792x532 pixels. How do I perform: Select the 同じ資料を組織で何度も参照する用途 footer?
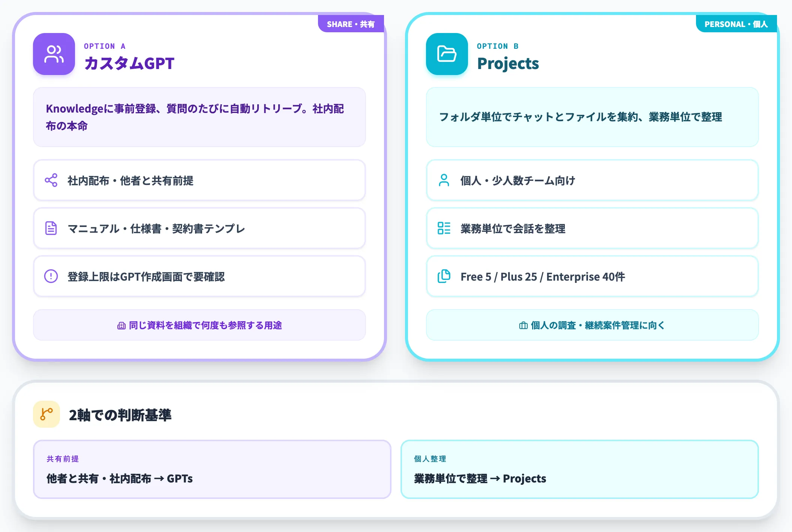coord(199,325)
